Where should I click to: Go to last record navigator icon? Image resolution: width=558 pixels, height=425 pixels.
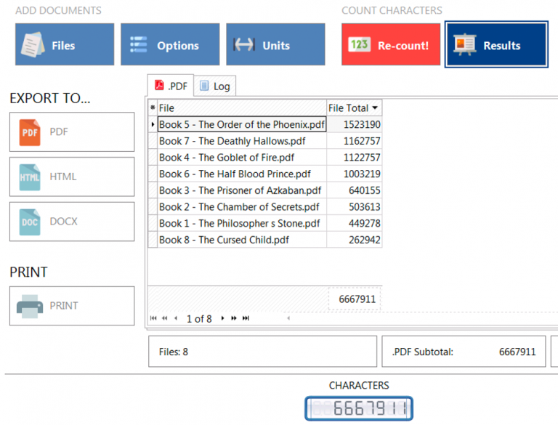pyautogui.click(x=246, y=318)
